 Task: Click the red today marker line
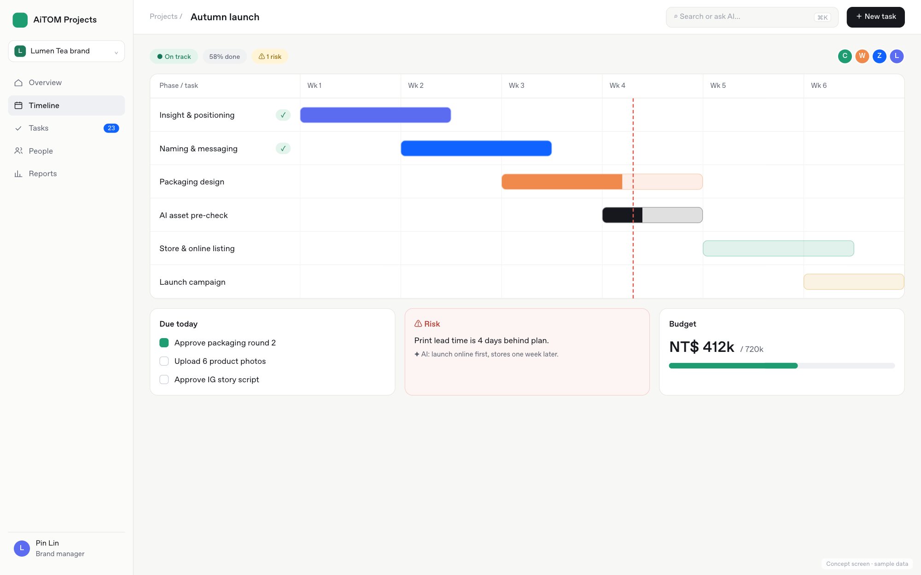(633, 198)
